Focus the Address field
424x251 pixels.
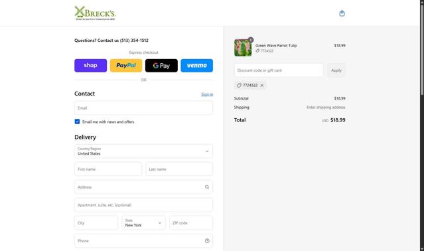[x=143, y=187]
